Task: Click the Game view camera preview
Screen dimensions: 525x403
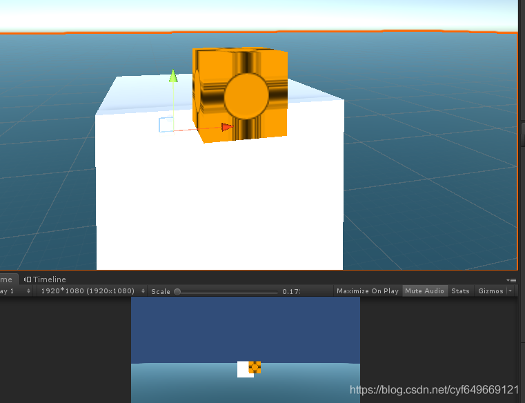Action: click(x=246, y=350)
